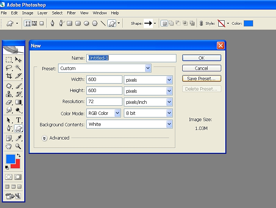The height and width of the screenshot is (208, 276).
Task: Enable Paths mode in options bar
Action: [x=35, y=23]
